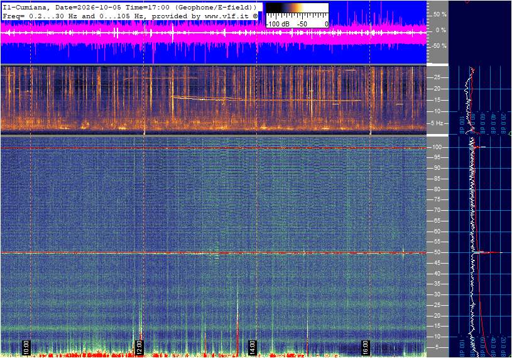
Task: Click the 40 frequency label on lower axis
Action: pos(437,274)
